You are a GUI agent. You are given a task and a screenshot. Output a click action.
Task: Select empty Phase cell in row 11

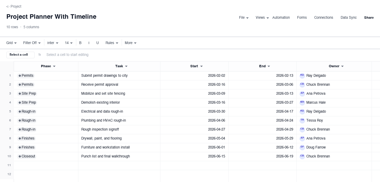click(x=46, y=165)
